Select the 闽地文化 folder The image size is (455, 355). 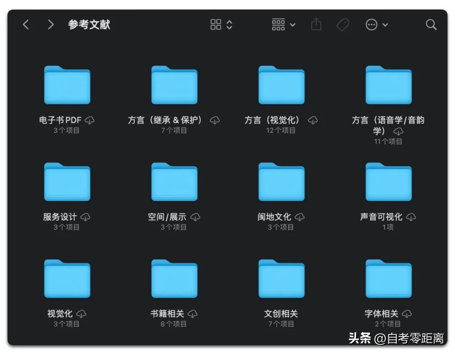point(281,181)
